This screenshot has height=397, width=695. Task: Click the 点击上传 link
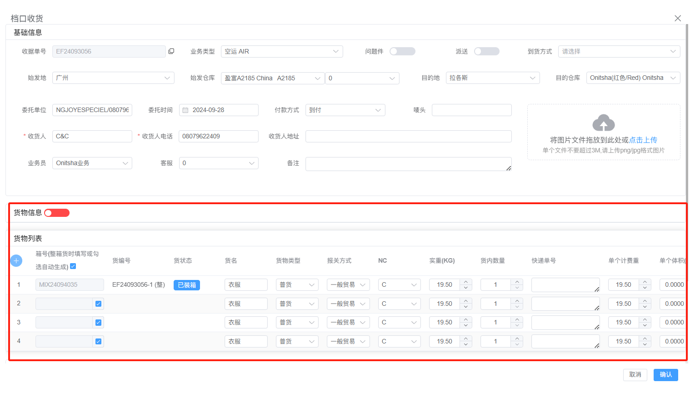click(x=643, y=140)
